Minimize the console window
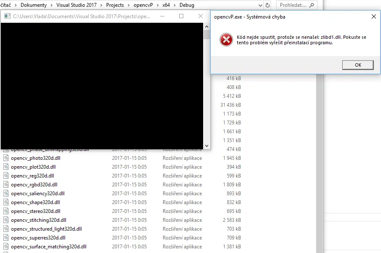This screenshot has height=253, width=381. [x=162, y=16]
